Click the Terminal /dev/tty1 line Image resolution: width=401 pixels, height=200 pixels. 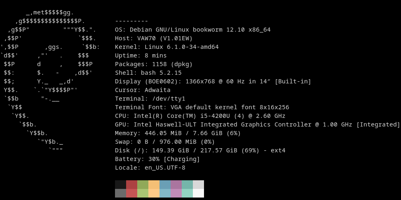pos(150,99)
